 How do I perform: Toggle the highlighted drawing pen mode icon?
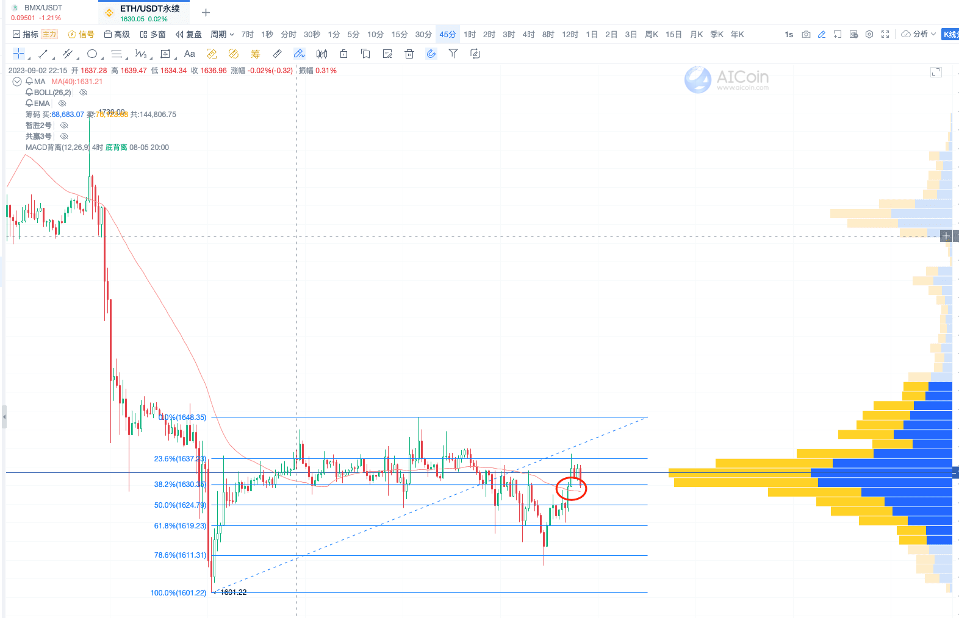(x=300, y=54)
